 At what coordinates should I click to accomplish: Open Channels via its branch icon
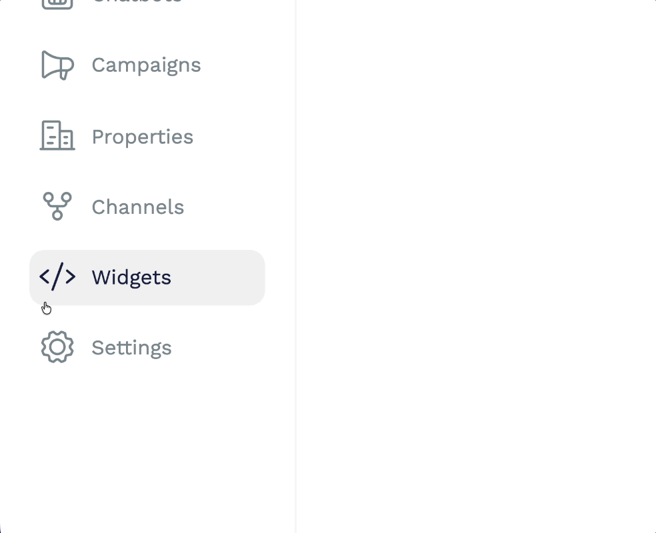[57, 207]
